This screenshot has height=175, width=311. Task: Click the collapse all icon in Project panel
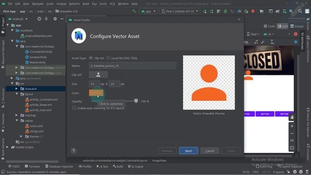coord(46,19)
